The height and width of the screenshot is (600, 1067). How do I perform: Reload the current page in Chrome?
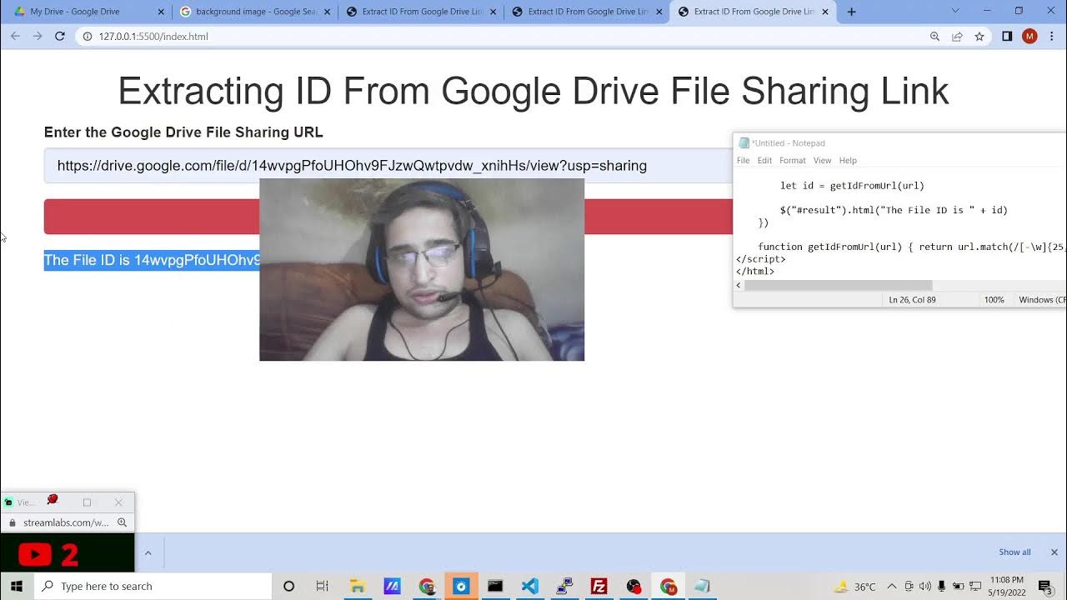[x=59, y=37]
